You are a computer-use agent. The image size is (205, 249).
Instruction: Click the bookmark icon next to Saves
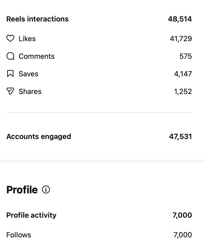[10, 74]
